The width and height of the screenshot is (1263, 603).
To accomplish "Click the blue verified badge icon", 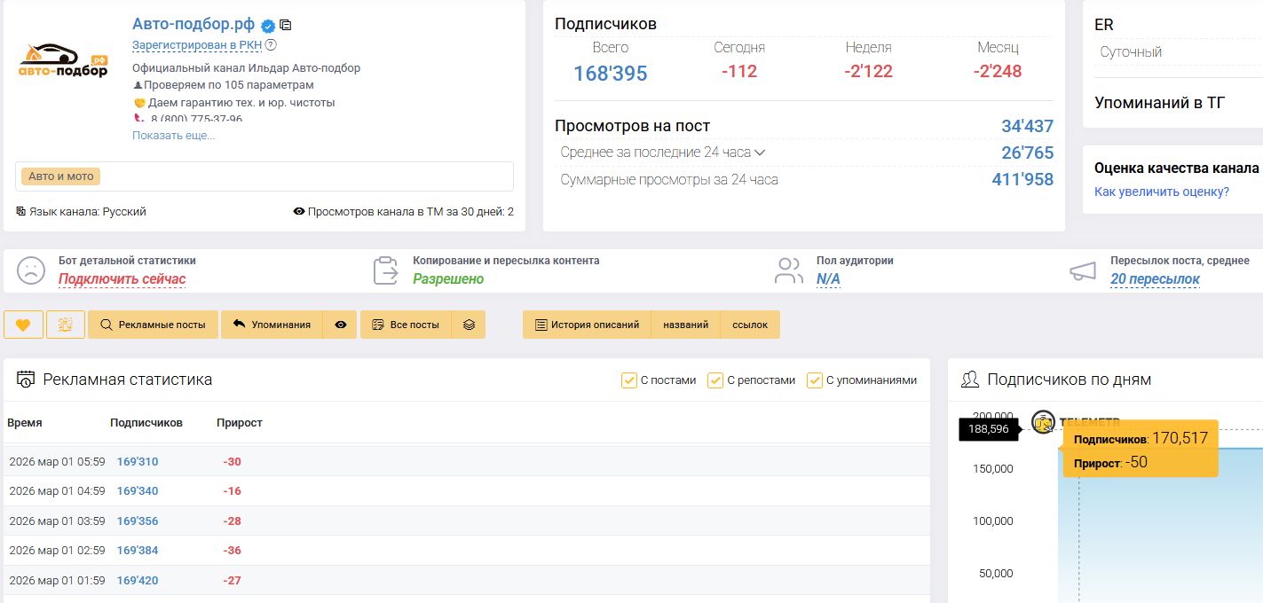I will click(268, 26).
